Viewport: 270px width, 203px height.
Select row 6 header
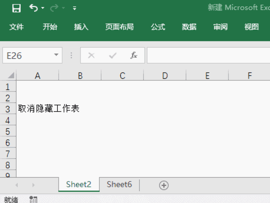click(8, 142)
